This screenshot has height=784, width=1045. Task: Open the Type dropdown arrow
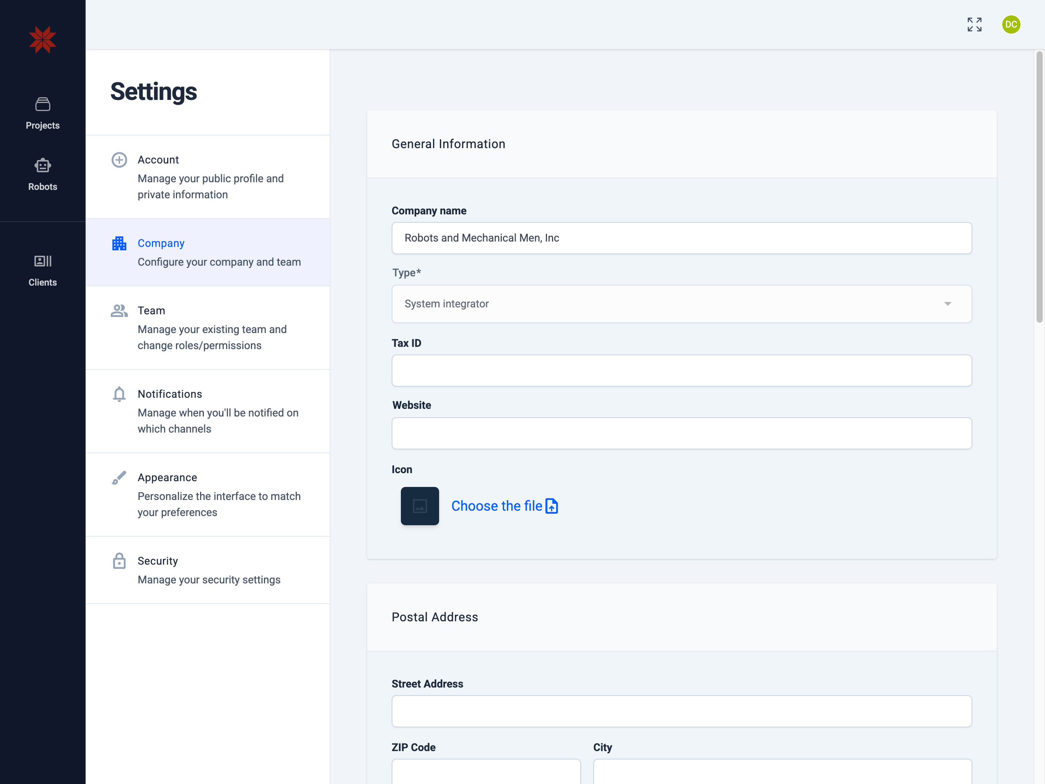tap(947, 304)
